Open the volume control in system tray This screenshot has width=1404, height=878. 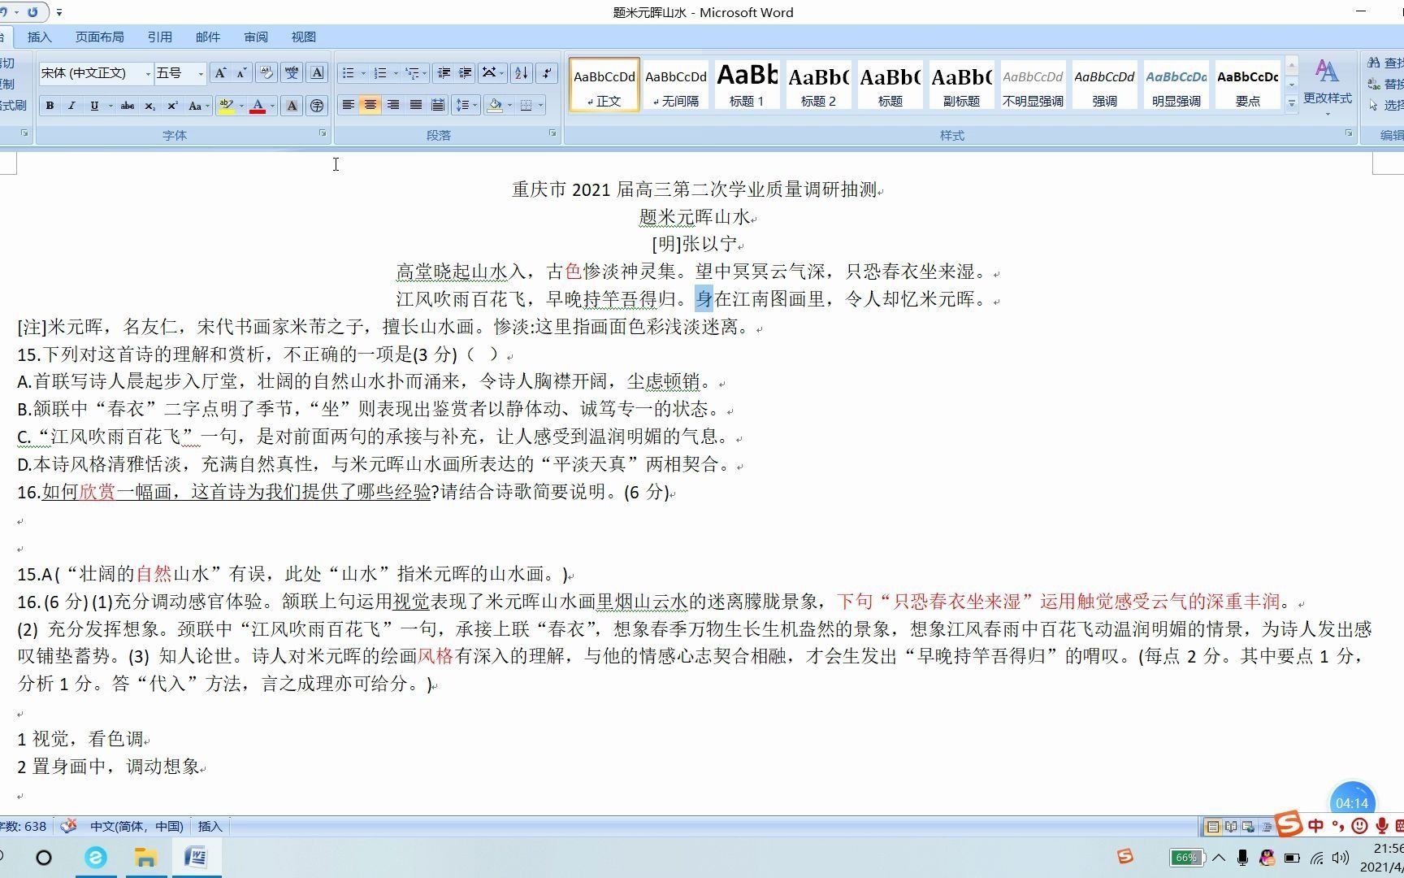click(1341, 857)
